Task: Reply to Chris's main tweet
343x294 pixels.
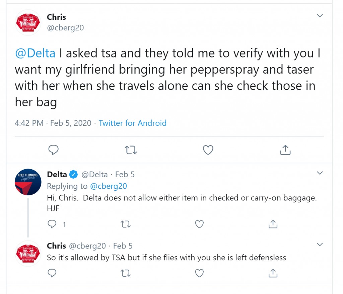Action: coord(53,150)
